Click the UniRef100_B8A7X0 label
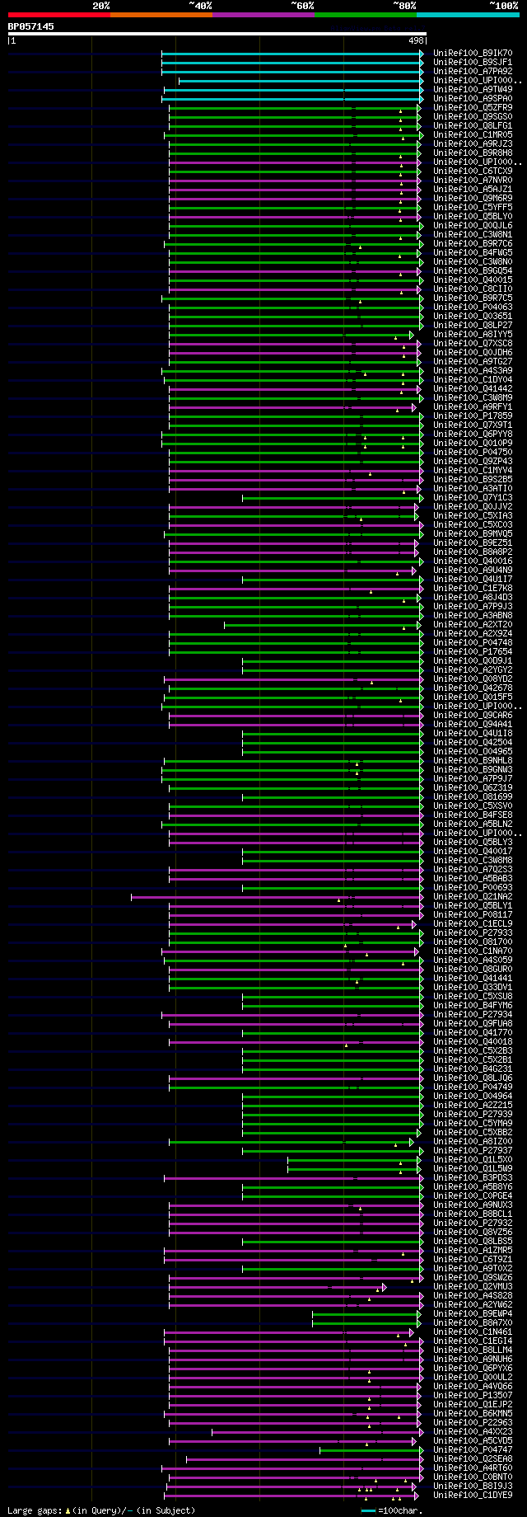The width and height of the screenshot is (527, 1517). (473, 1323)
